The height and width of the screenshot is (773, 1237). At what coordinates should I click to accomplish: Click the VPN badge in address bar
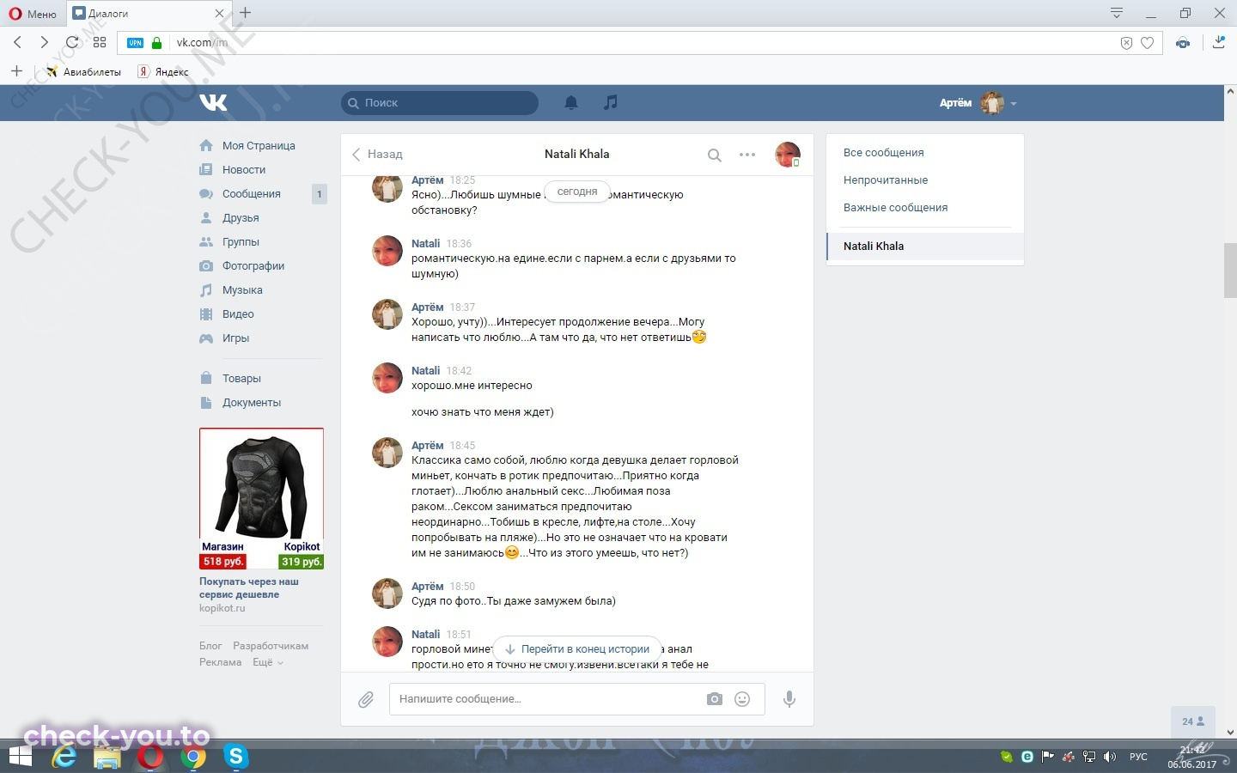pyautogui.click(x=135, y=43)
